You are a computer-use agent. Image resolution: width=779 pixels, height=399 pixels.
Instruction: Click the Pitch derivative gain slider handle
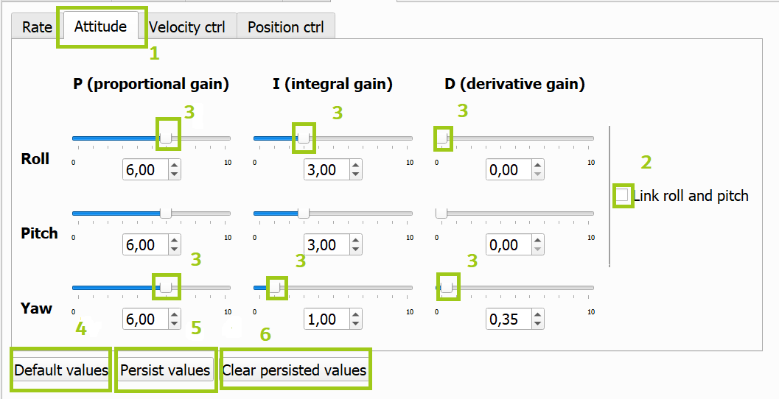pyautogui.click(x=441, y=213)
